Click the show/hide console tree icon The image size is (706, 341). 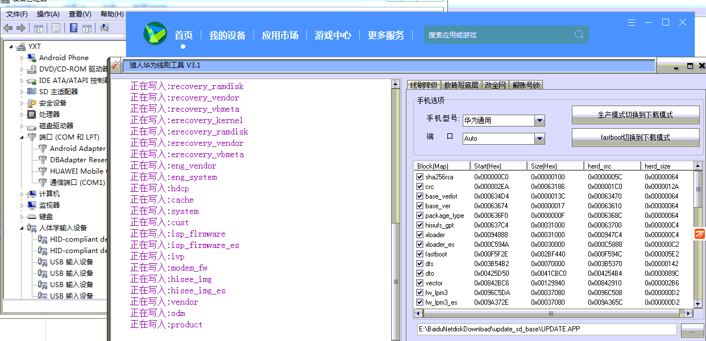click(39, 28)
